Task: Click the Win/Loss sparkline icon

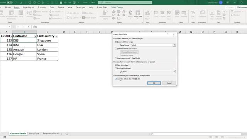Action: (169, 15)
